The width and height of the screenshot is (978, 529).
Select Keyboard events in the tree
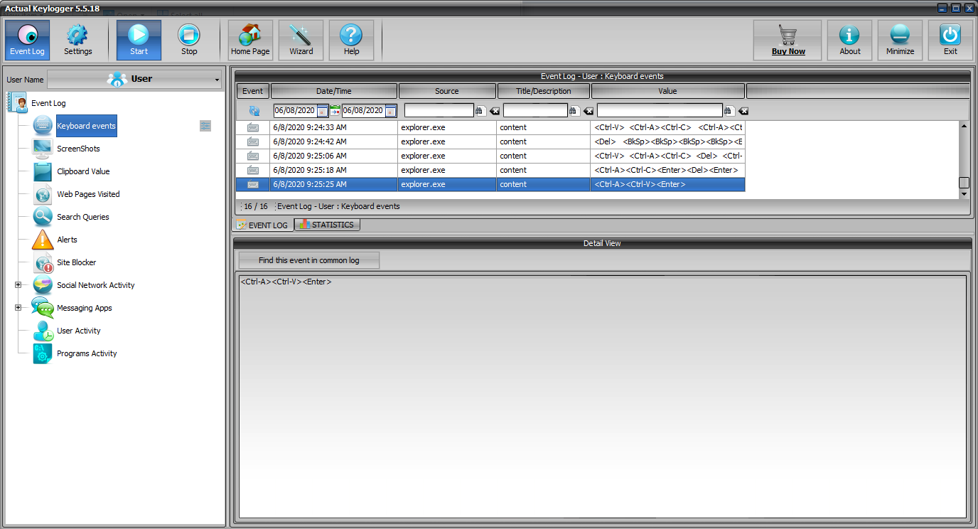coord(86,126)
